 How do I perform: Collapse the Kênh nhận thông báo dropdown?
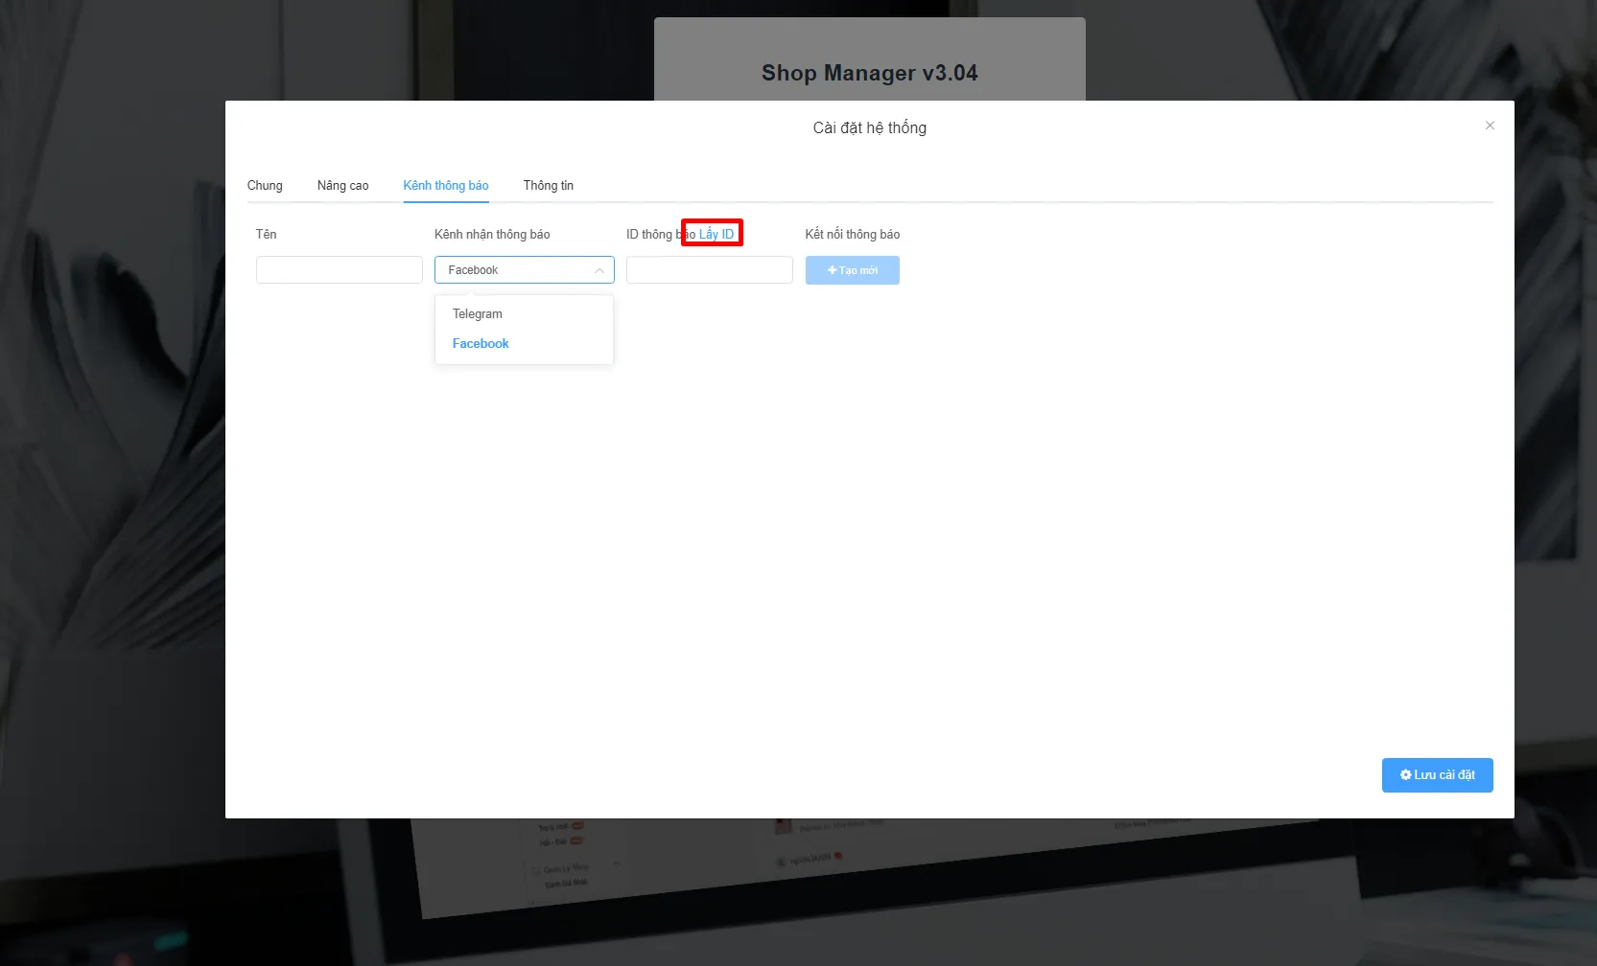point(525,270)
